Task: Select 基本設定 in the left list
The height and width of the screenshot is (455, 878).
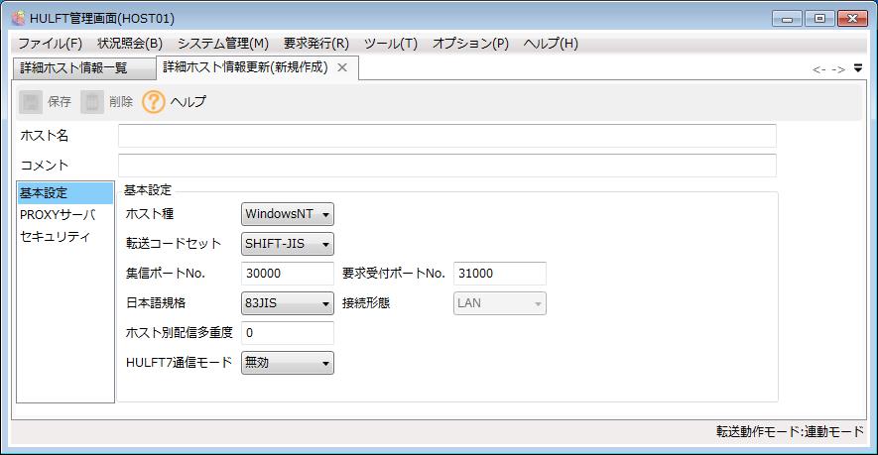Action: click(x=64, y=193)
